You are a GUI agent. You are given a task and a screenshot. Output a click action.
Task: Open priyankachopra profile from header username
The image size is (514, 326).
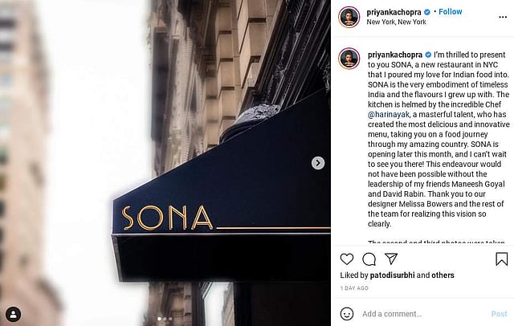(394, 12)
